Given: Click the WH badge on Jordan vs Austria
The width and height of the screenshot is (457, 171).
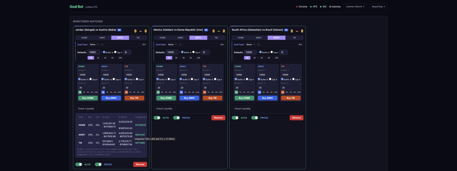Looking at the screenshot, I should 119,30.
